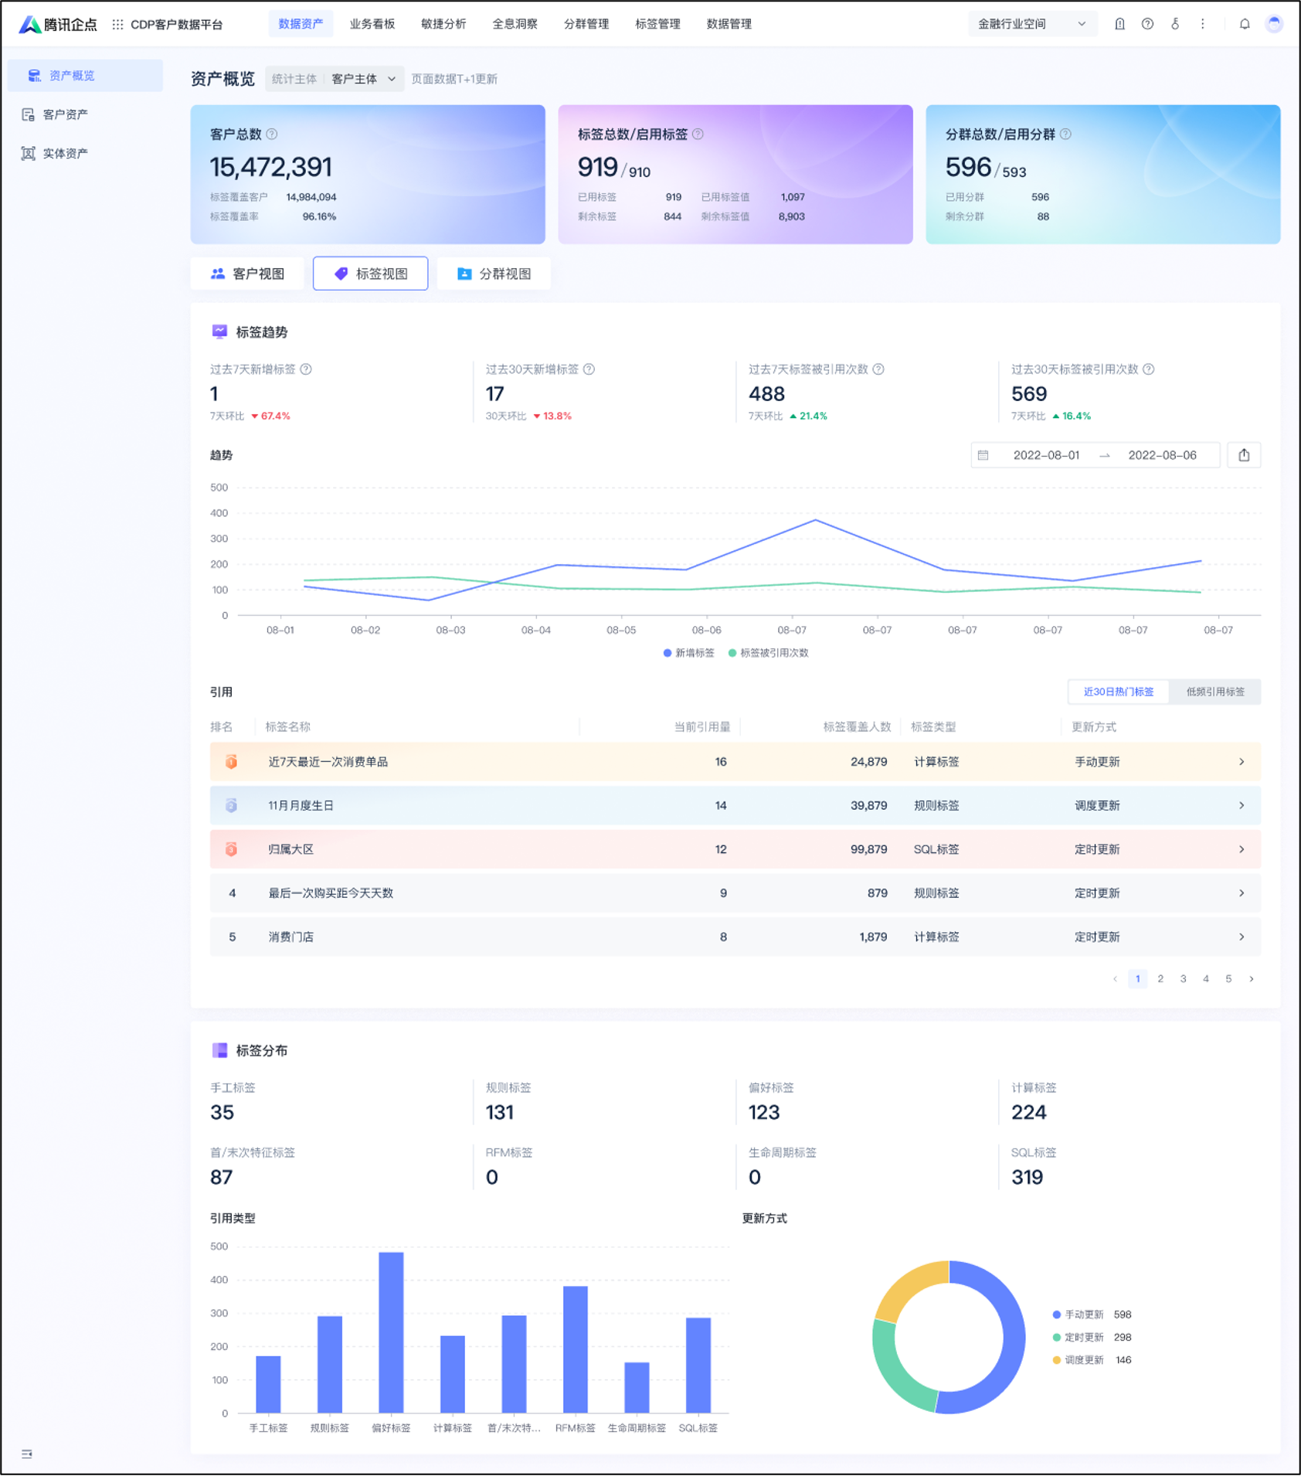Show help tooltip for 标签总数/启用标签
This screenshot has width=1301, height=1476.
(698, 134)
